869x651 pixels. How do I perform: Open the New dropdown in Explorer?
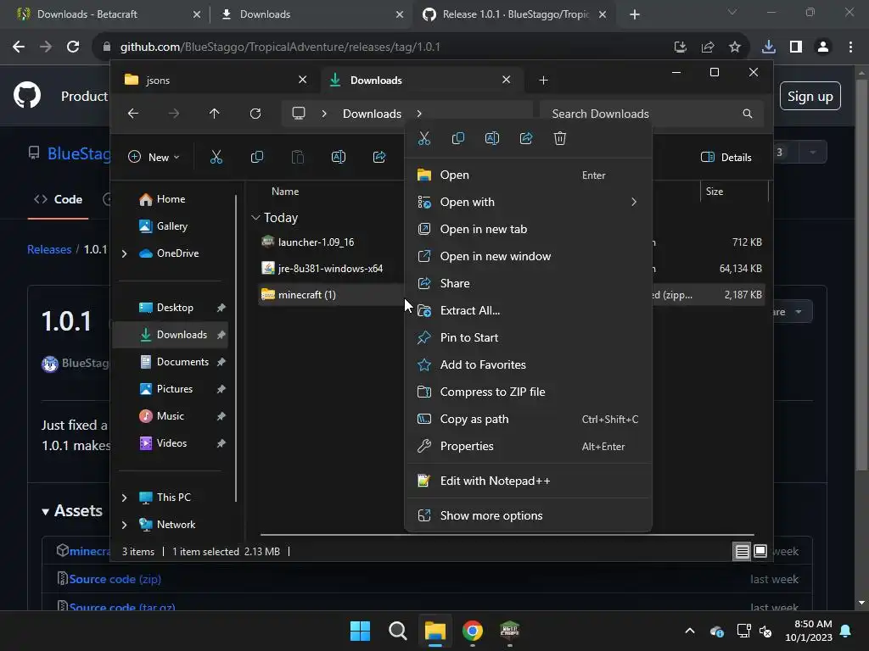[x=154, y=157]
